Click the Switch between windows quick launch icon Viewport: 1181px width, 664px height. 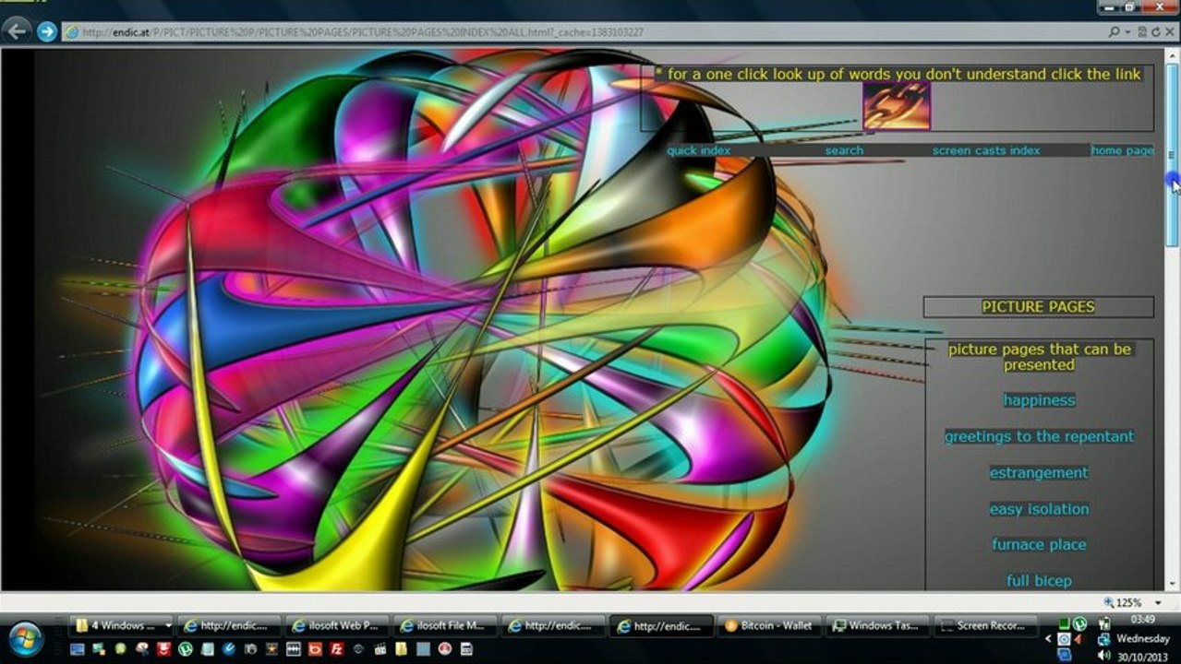point(99,649)
